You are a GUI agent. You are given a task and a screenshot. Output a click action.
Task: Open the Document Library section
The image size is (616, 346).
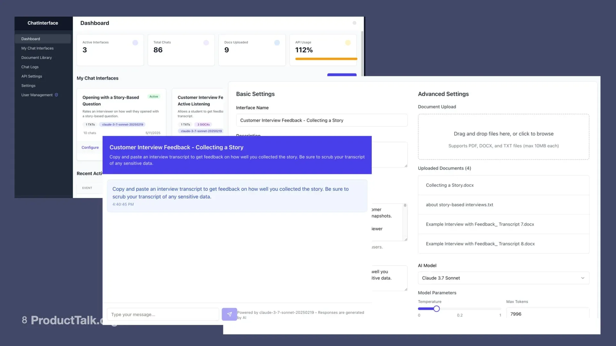click(36, 57)
